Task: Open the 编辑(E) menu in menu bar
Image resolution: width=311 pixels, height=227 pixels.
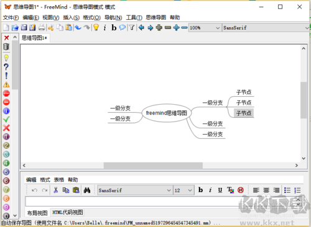Action: [30, 17]
